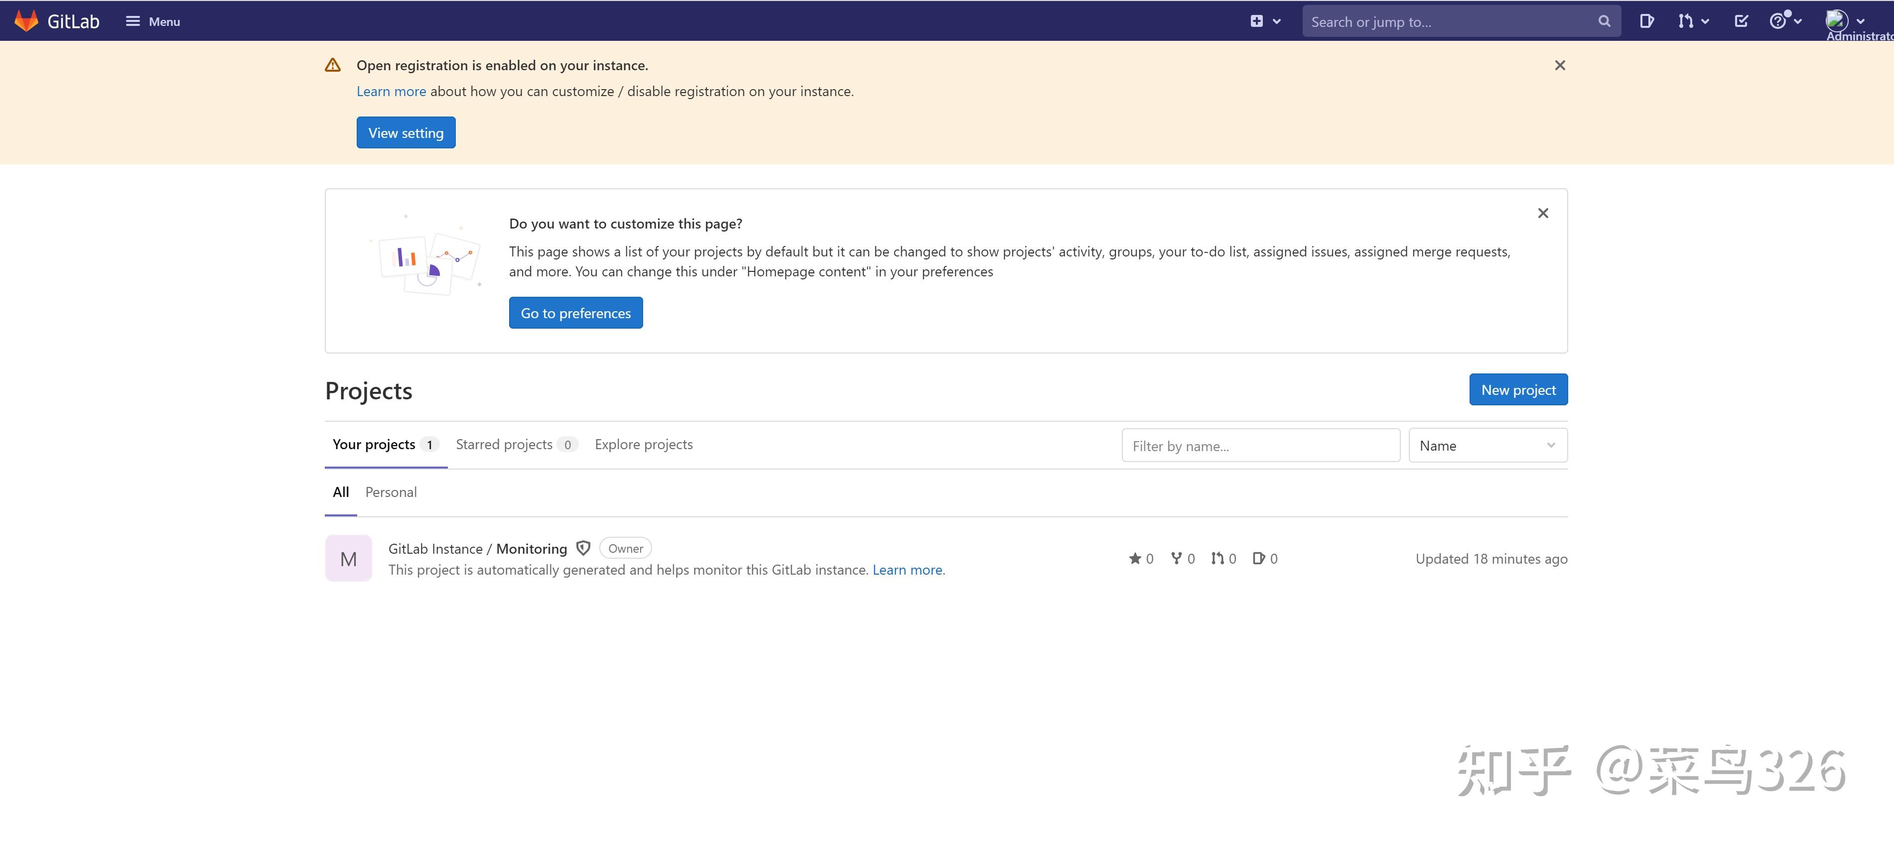The width and height of the screenshot is (1894, 846).
Task: Open your To-Do List
Action: point(1742,20)
